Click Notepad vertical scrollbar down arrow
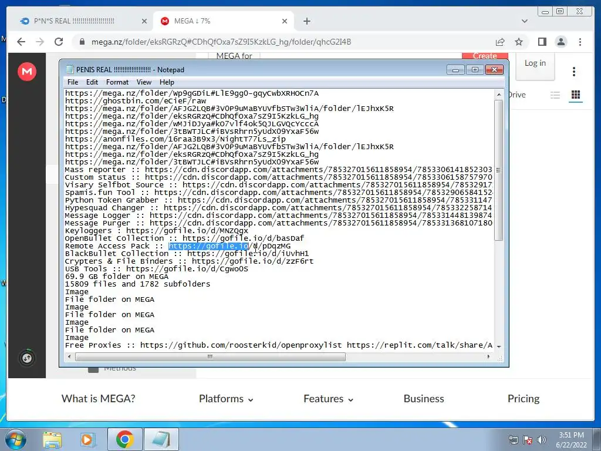Viewport: 601px width, 451px height. (499, 346)
